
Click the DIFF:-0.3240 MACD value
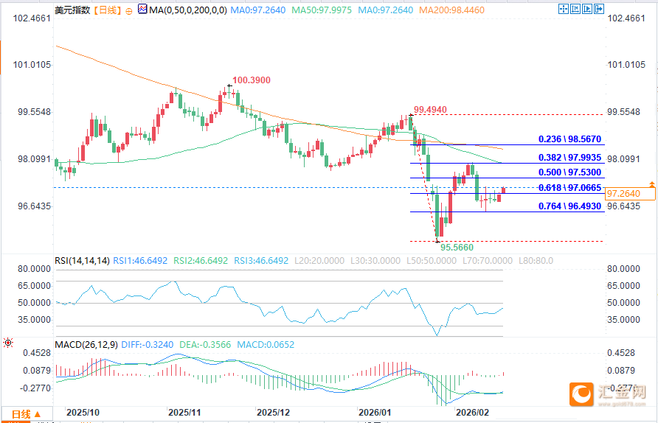click(x=148, y=345)
